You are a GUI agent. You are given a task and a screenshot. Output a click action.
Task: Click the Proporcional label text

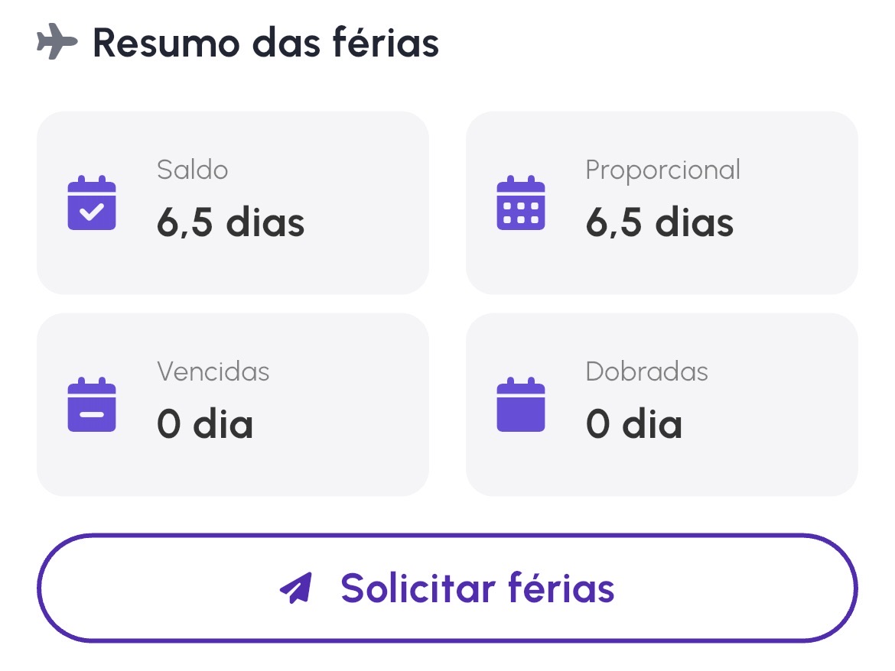click(662, 170)
